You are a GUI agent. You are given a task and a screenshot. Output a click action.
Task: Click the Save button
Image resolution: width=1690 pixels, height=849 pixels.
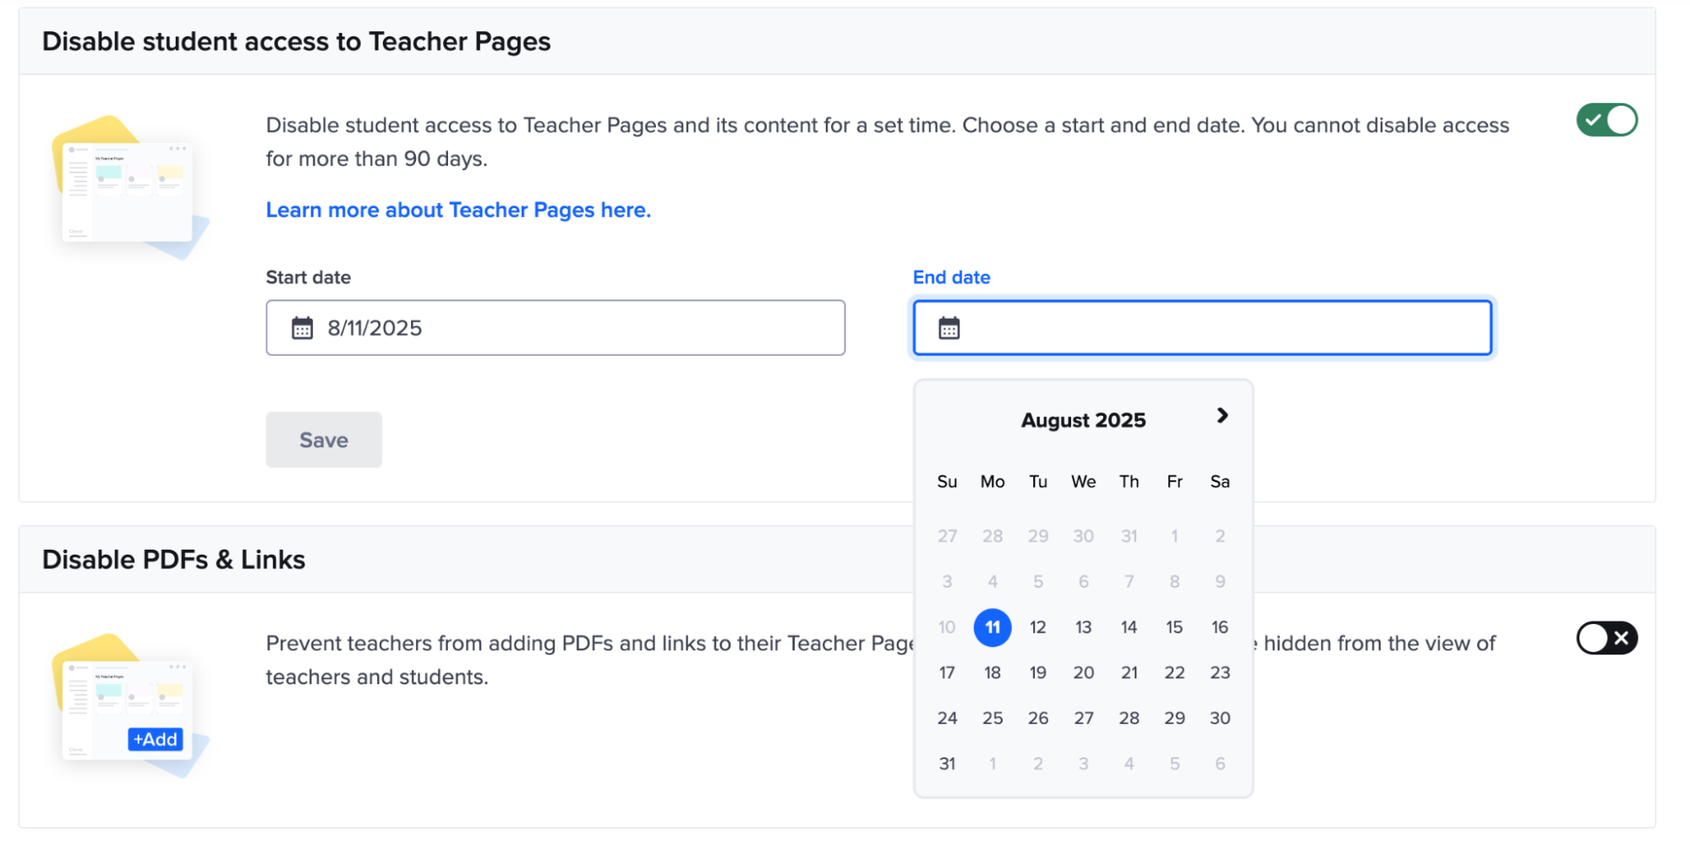324,440
